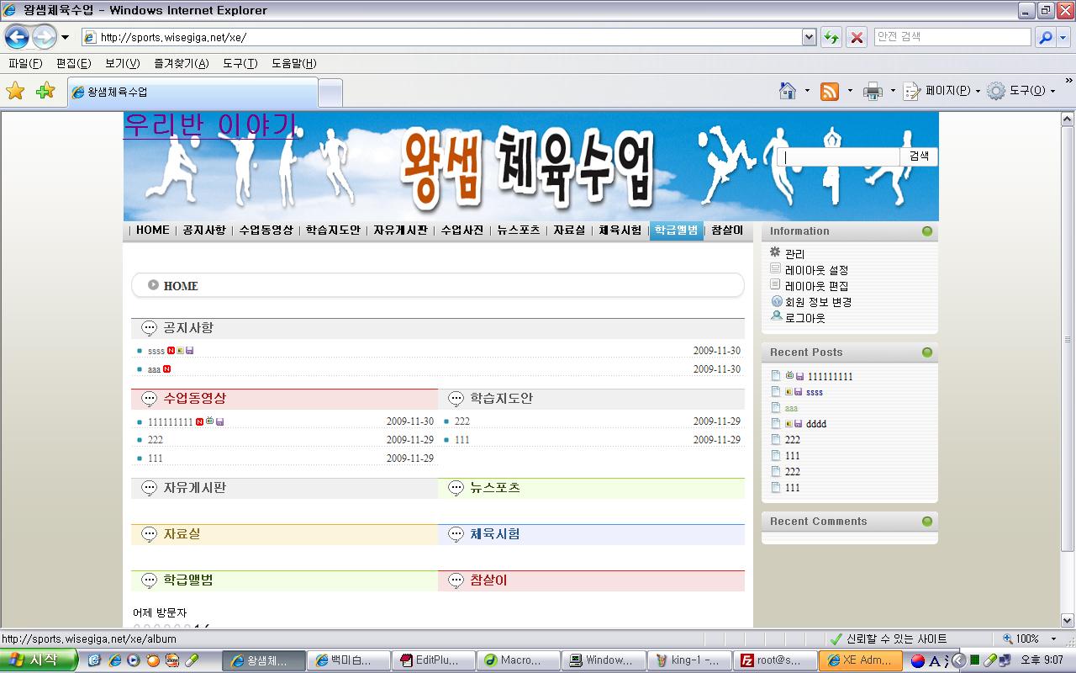Click the 우리반 이야기 header link

(210, 125)
